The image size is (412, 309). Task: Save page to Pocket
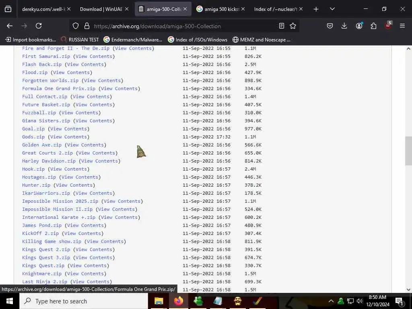click(x=330, y=26)
